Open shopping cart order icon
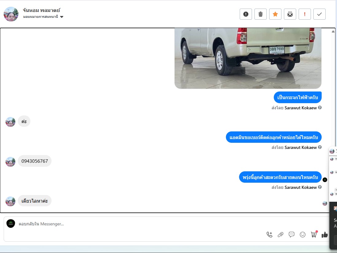This screenshot has width=337, height=253. coord(314,234)
